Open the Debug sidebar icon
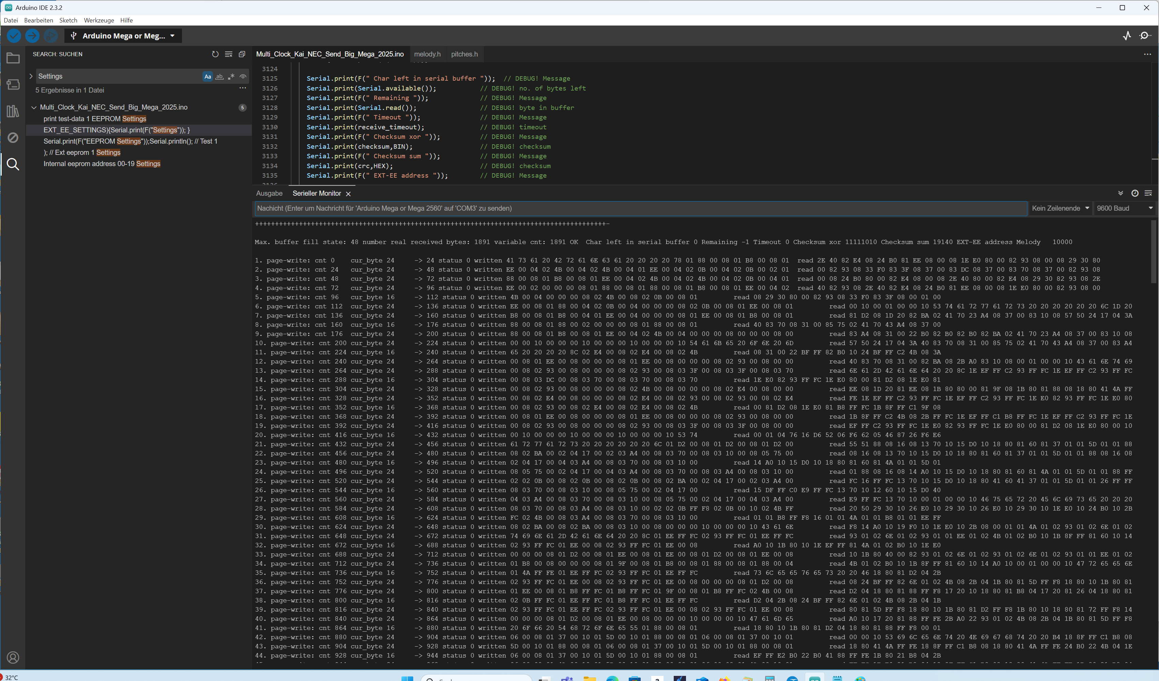 pyautogui.click(x=13, y=137)
